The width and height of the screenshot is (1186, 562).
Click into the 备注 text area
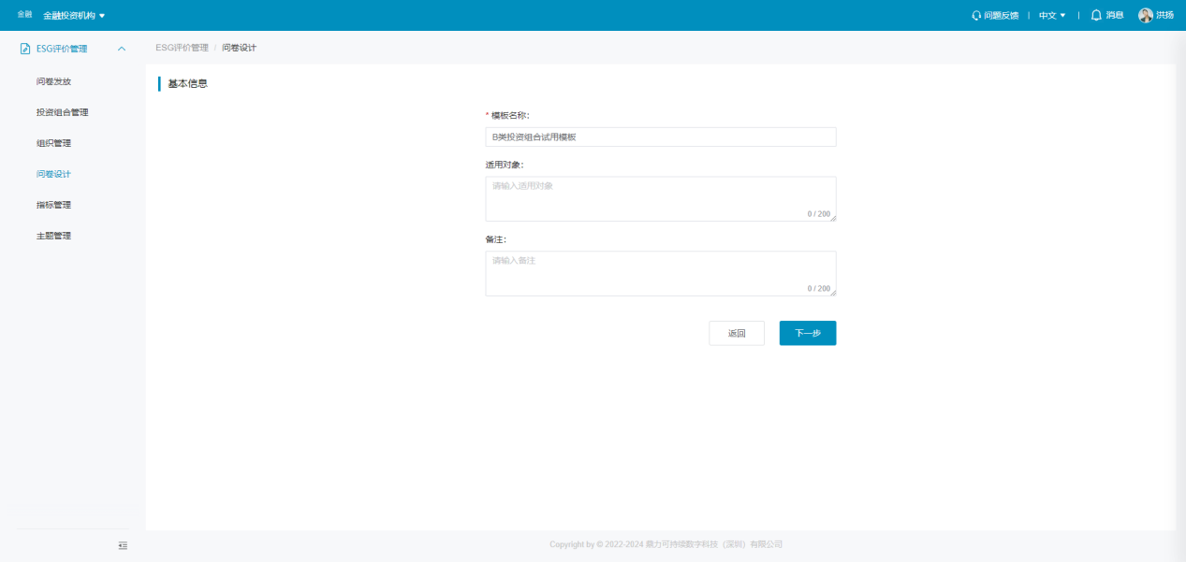point(660,273)
